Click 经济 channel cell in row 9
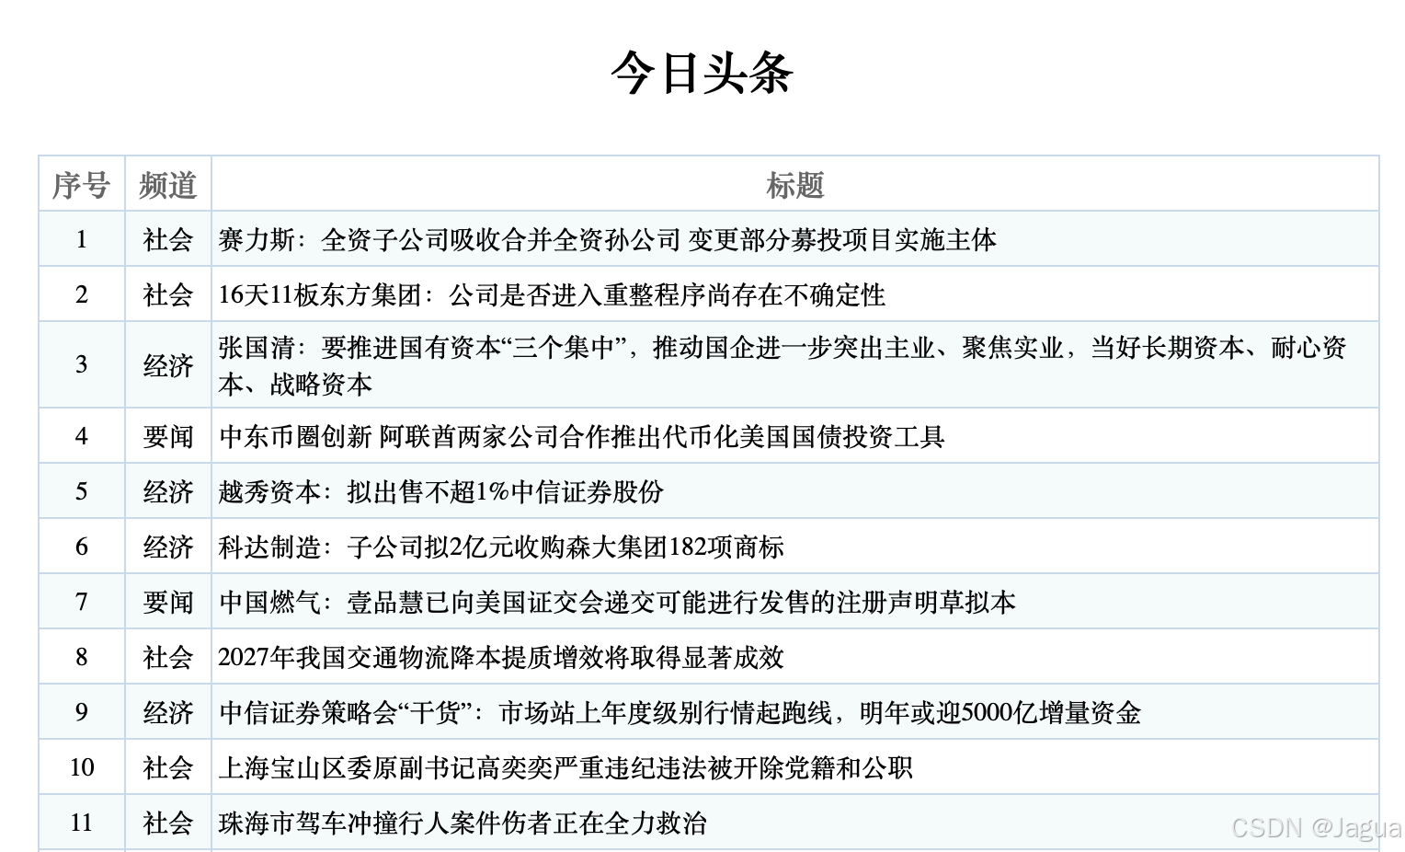Viewport: 1405px width, 852px height. [168, 712]
